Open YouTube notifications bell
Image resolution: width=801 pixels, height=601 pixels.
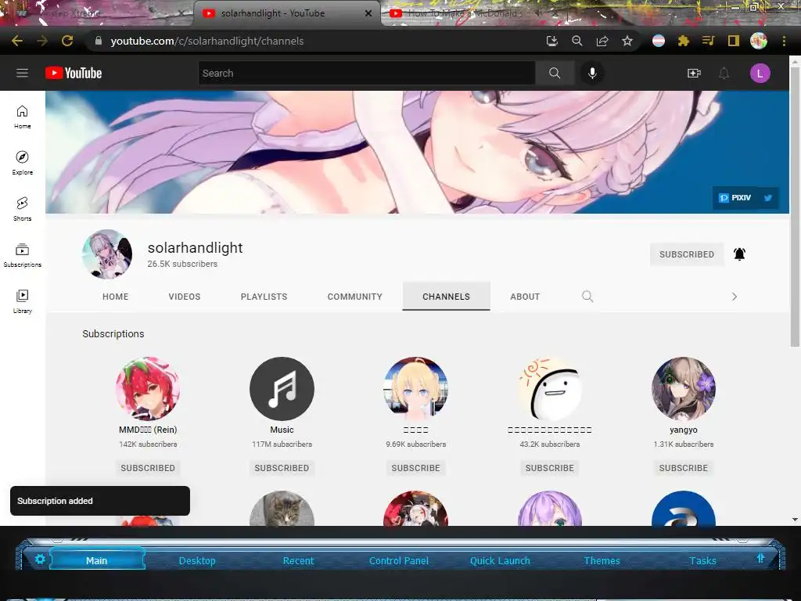[x=724, y=73]
